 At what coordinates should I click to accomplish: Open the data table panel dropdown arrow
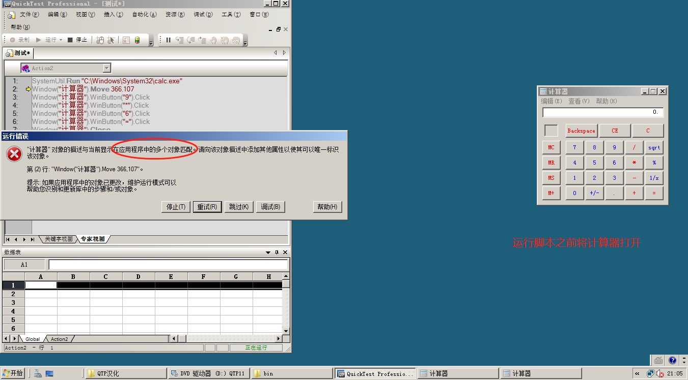268,252
